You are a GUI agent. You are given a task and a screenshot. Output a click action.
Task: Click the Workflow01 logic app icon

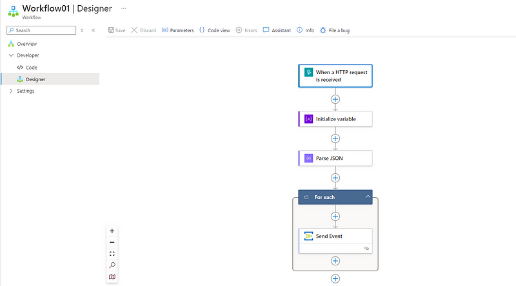[13, 11]
